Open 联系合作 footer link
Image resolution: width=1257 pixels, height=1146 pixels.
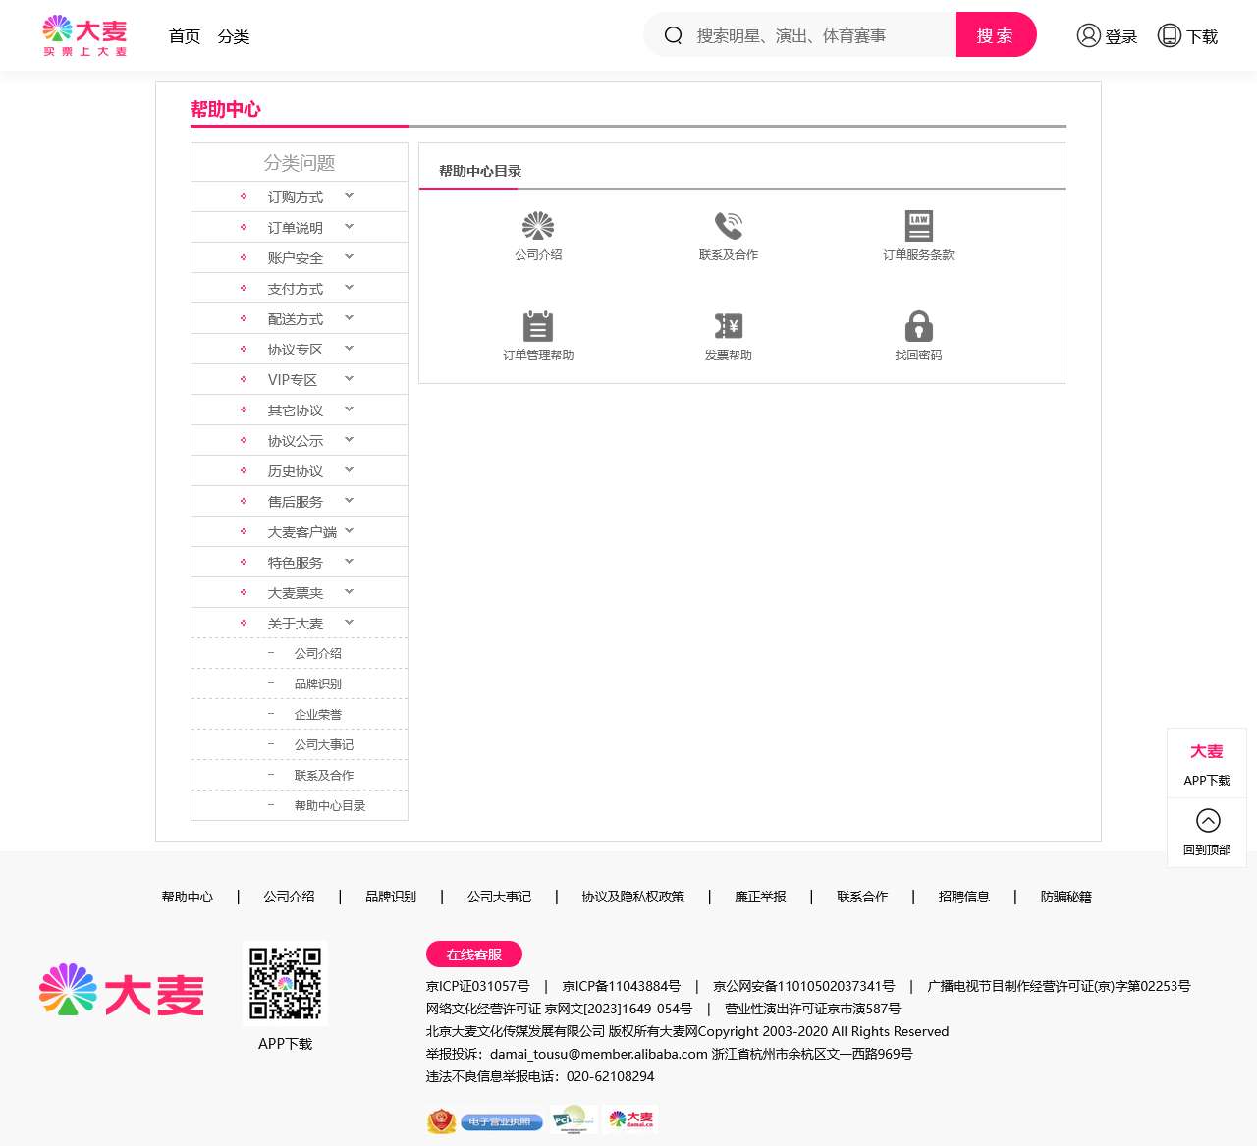pos(862,897)
